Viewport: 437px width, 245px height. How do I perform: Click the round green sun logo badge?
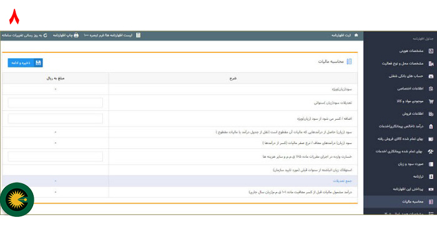(x=17, y=199)
